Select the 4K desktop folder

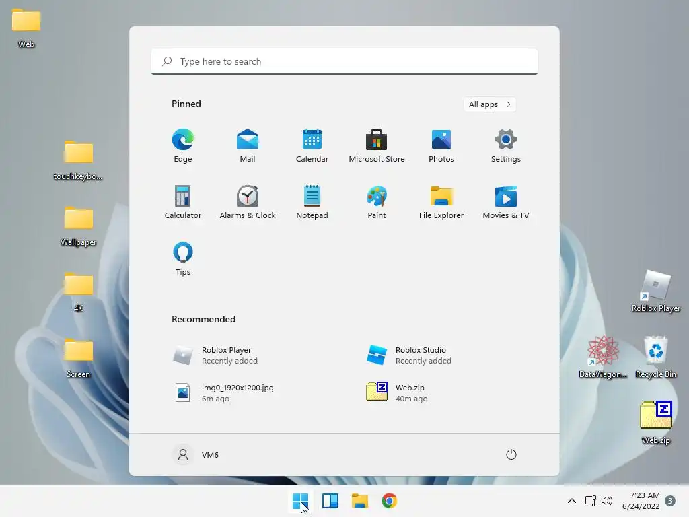click(x=78, y=292)
